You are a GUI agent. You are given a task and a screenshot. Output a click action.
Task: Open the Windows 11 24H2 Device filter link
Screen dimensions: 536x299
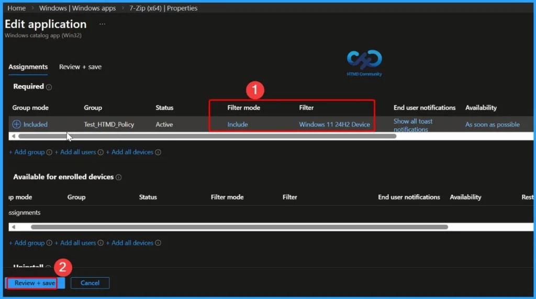point(334,124)
